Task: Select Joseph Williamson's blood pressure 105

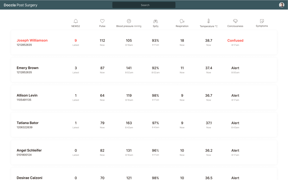Action: pyautogui.click(x=129, y=40)
